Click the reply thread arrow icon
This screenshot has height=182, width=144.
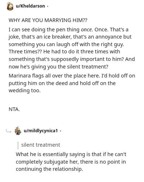pyautogui.click(x=9, y=131)
